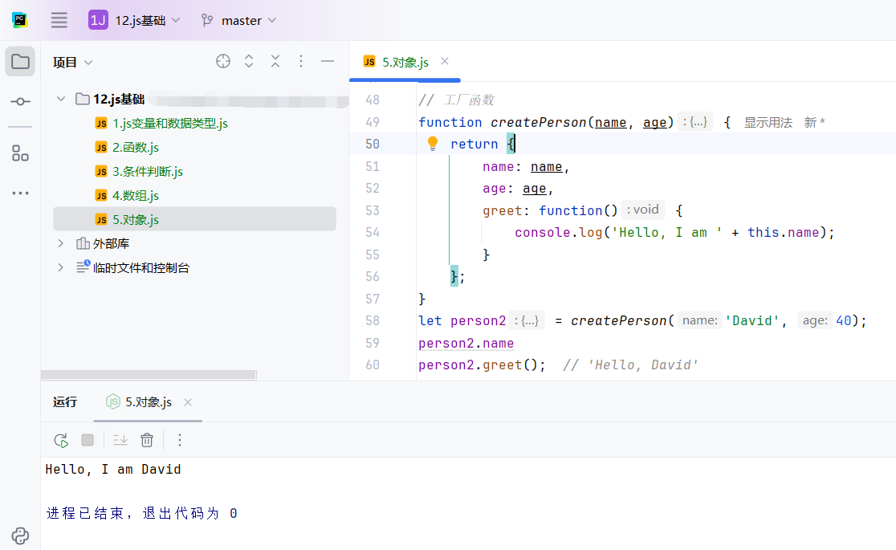
Task: Click the 新 * author inlay hint
Action: pos(814,122)
